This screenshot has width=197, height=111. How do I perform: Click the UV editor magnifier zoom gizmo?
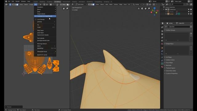click(x=67, y=8)
